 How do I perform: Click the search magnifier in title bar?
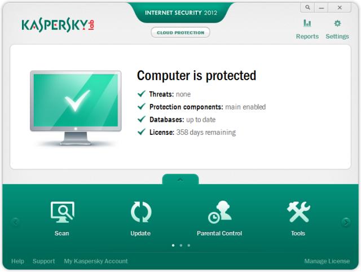tap(307, 7)
